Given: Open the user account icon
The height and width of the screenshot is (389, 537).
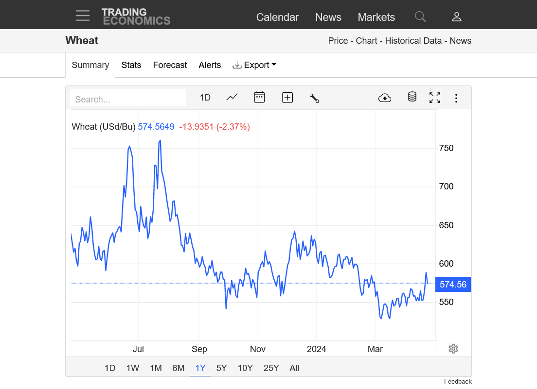Looking at the screenshot, I should pos(456,17).
